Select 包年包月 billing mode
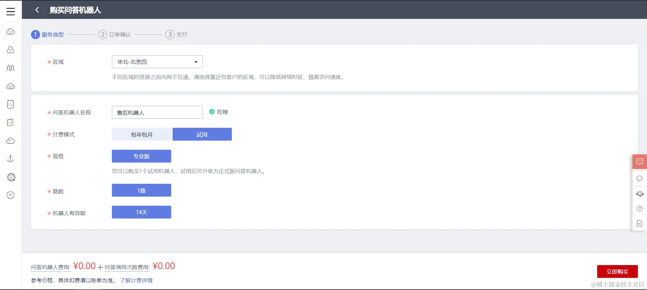The width and height of the screenshot is (647, 290). [x=142, y=134]
